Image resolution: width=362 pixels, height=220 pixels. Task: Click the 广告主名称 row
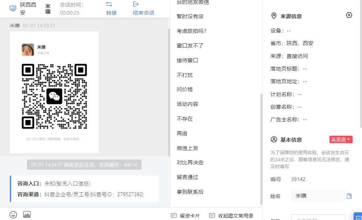pos(289,120)
